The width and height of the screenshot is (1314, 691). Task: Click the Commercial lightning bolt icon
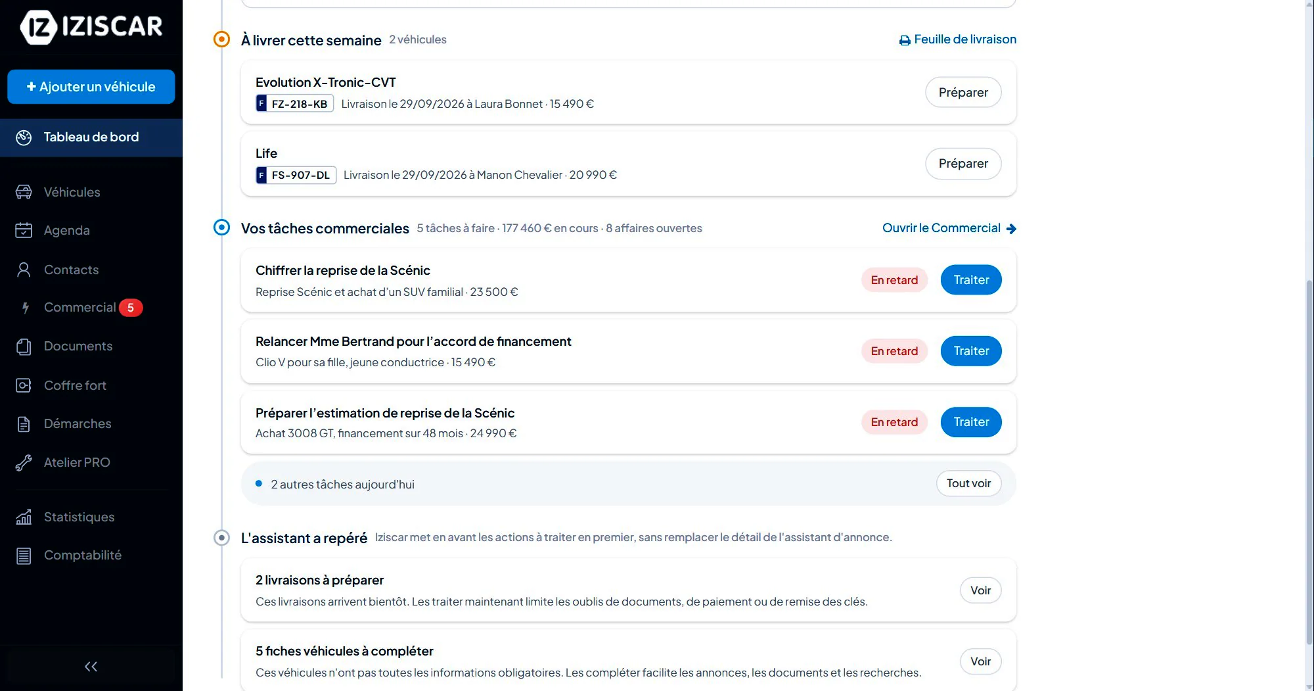click(x=26, y=308)
